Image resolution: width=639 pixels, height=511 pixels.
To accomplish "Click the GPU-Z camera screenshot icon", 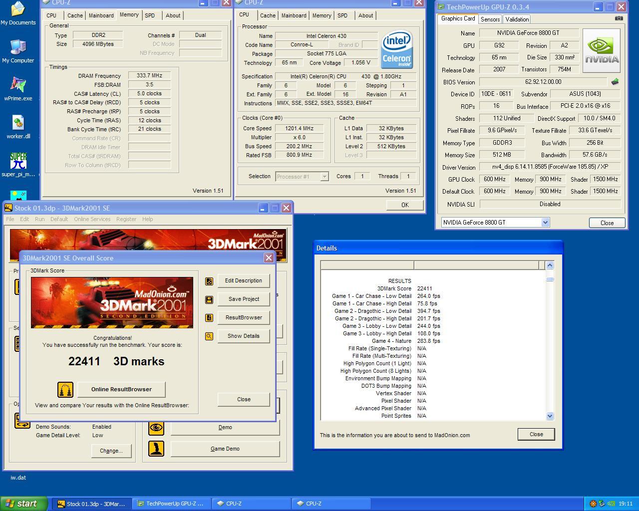I will pos(619,18).
